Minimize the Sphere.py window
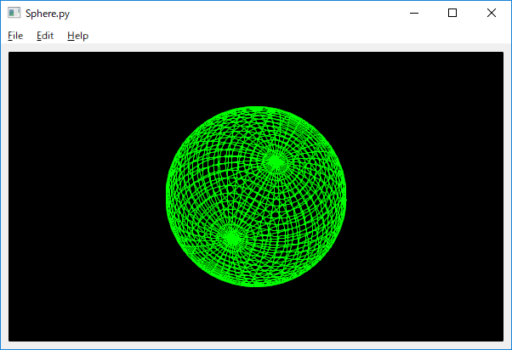The width and height of the screenshot is (512, 350). tap(414, 13)
